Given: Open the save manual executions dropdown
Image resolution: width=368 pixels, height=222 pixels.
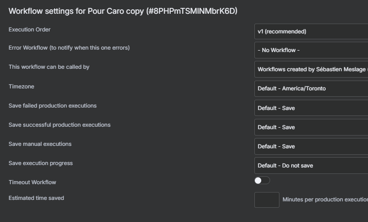Looking at the screenshot, I should click(x=311, y=146).
